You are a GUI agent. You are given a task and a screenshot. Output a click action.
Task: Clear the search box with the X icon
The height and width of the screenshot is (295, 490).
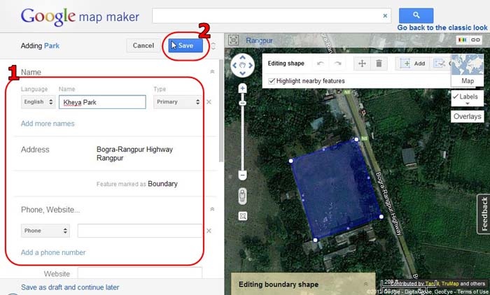pyautogui.click(x=385, y=15)
